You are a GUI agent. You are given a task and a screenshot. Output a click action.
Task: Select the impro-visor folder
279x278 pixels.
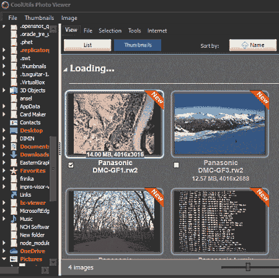35,187
